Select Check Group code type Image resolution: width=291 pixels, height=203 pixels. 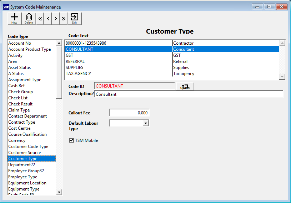coord(32,92)
